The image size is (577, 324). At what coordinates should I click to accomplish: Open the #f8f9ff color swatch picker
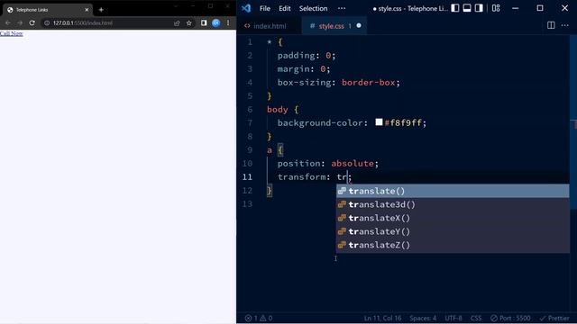(379, 122)
